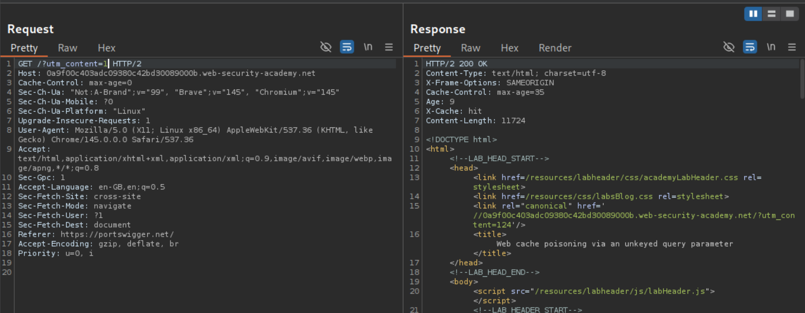This screenshot has width=805, height=313.
Task: Show non-printable characters in Request
Action: 368,47
